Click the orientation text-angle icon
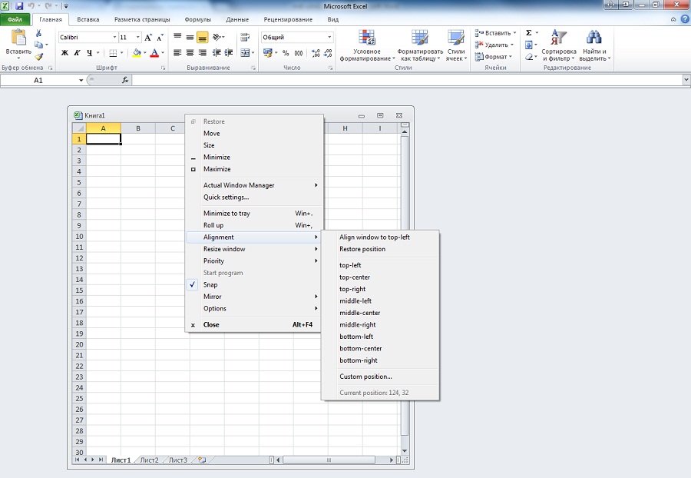This screenshot has width=691, height=478. (x=217, y=38)
